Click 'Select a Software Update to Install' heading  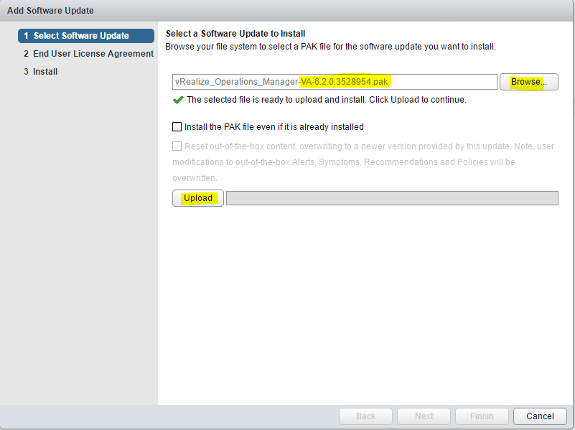[x=235, y=34]
